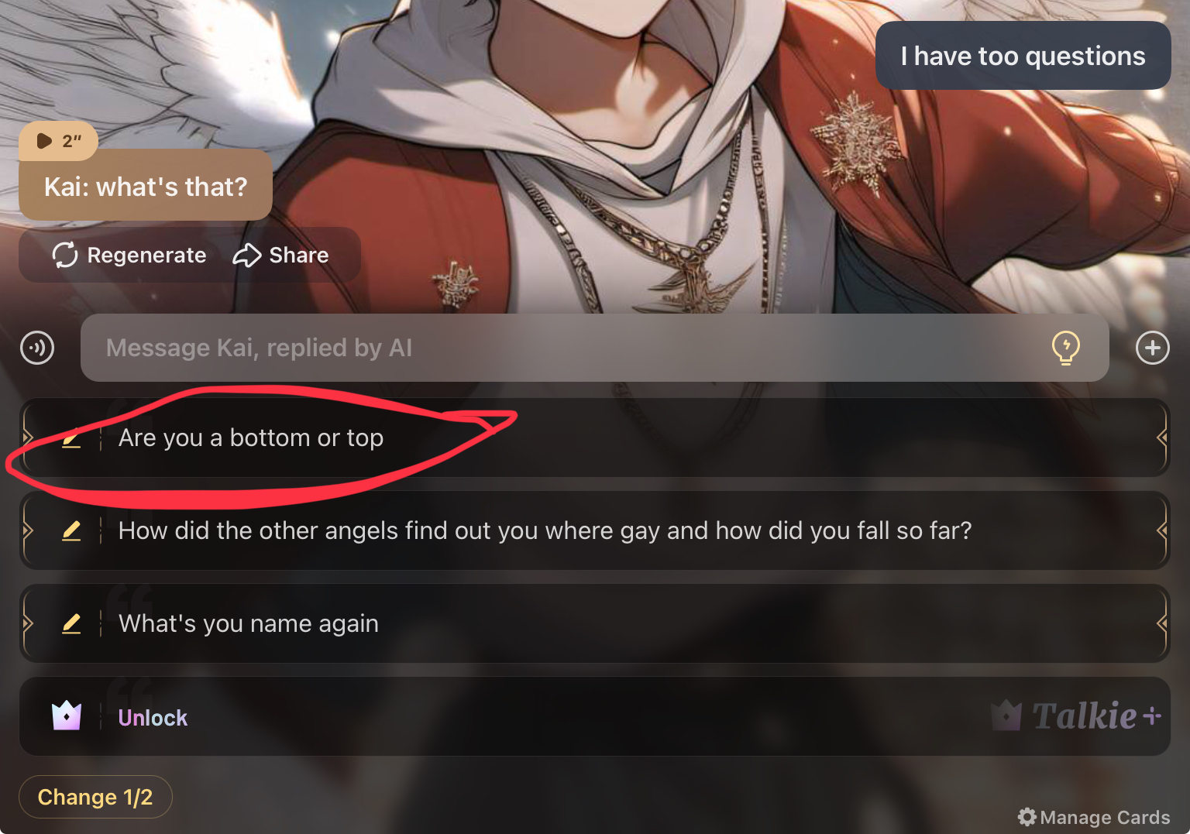Click the Regenerate circular arrows icon

click(65, 255)
